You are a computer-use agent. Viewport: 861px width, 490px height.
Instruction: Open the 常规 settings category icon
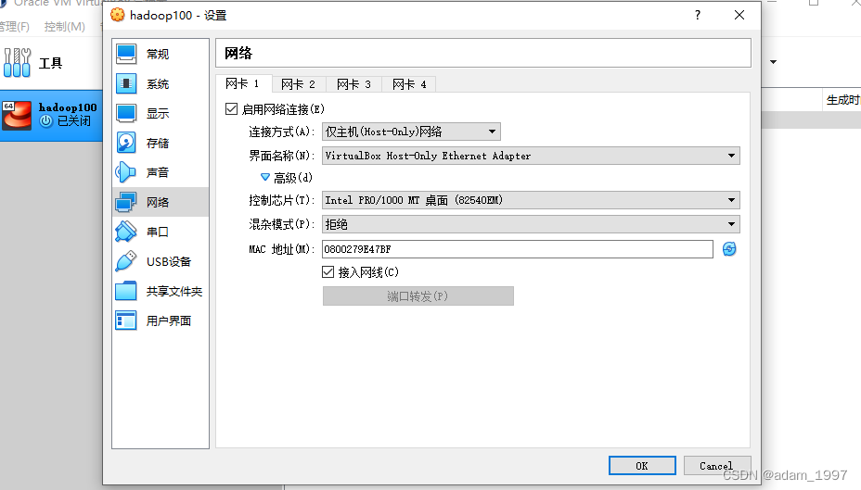126,54
